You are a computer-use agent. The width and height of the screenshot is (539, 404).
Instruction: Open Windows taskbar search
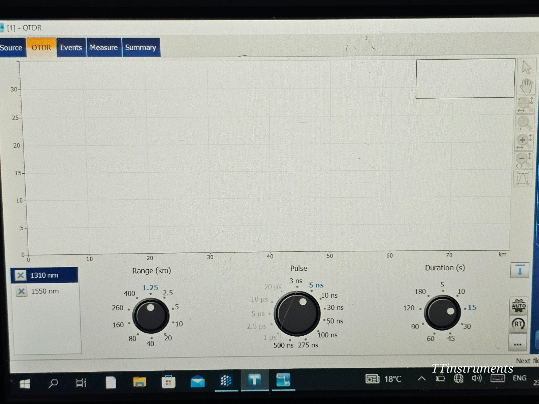[53, 383]
